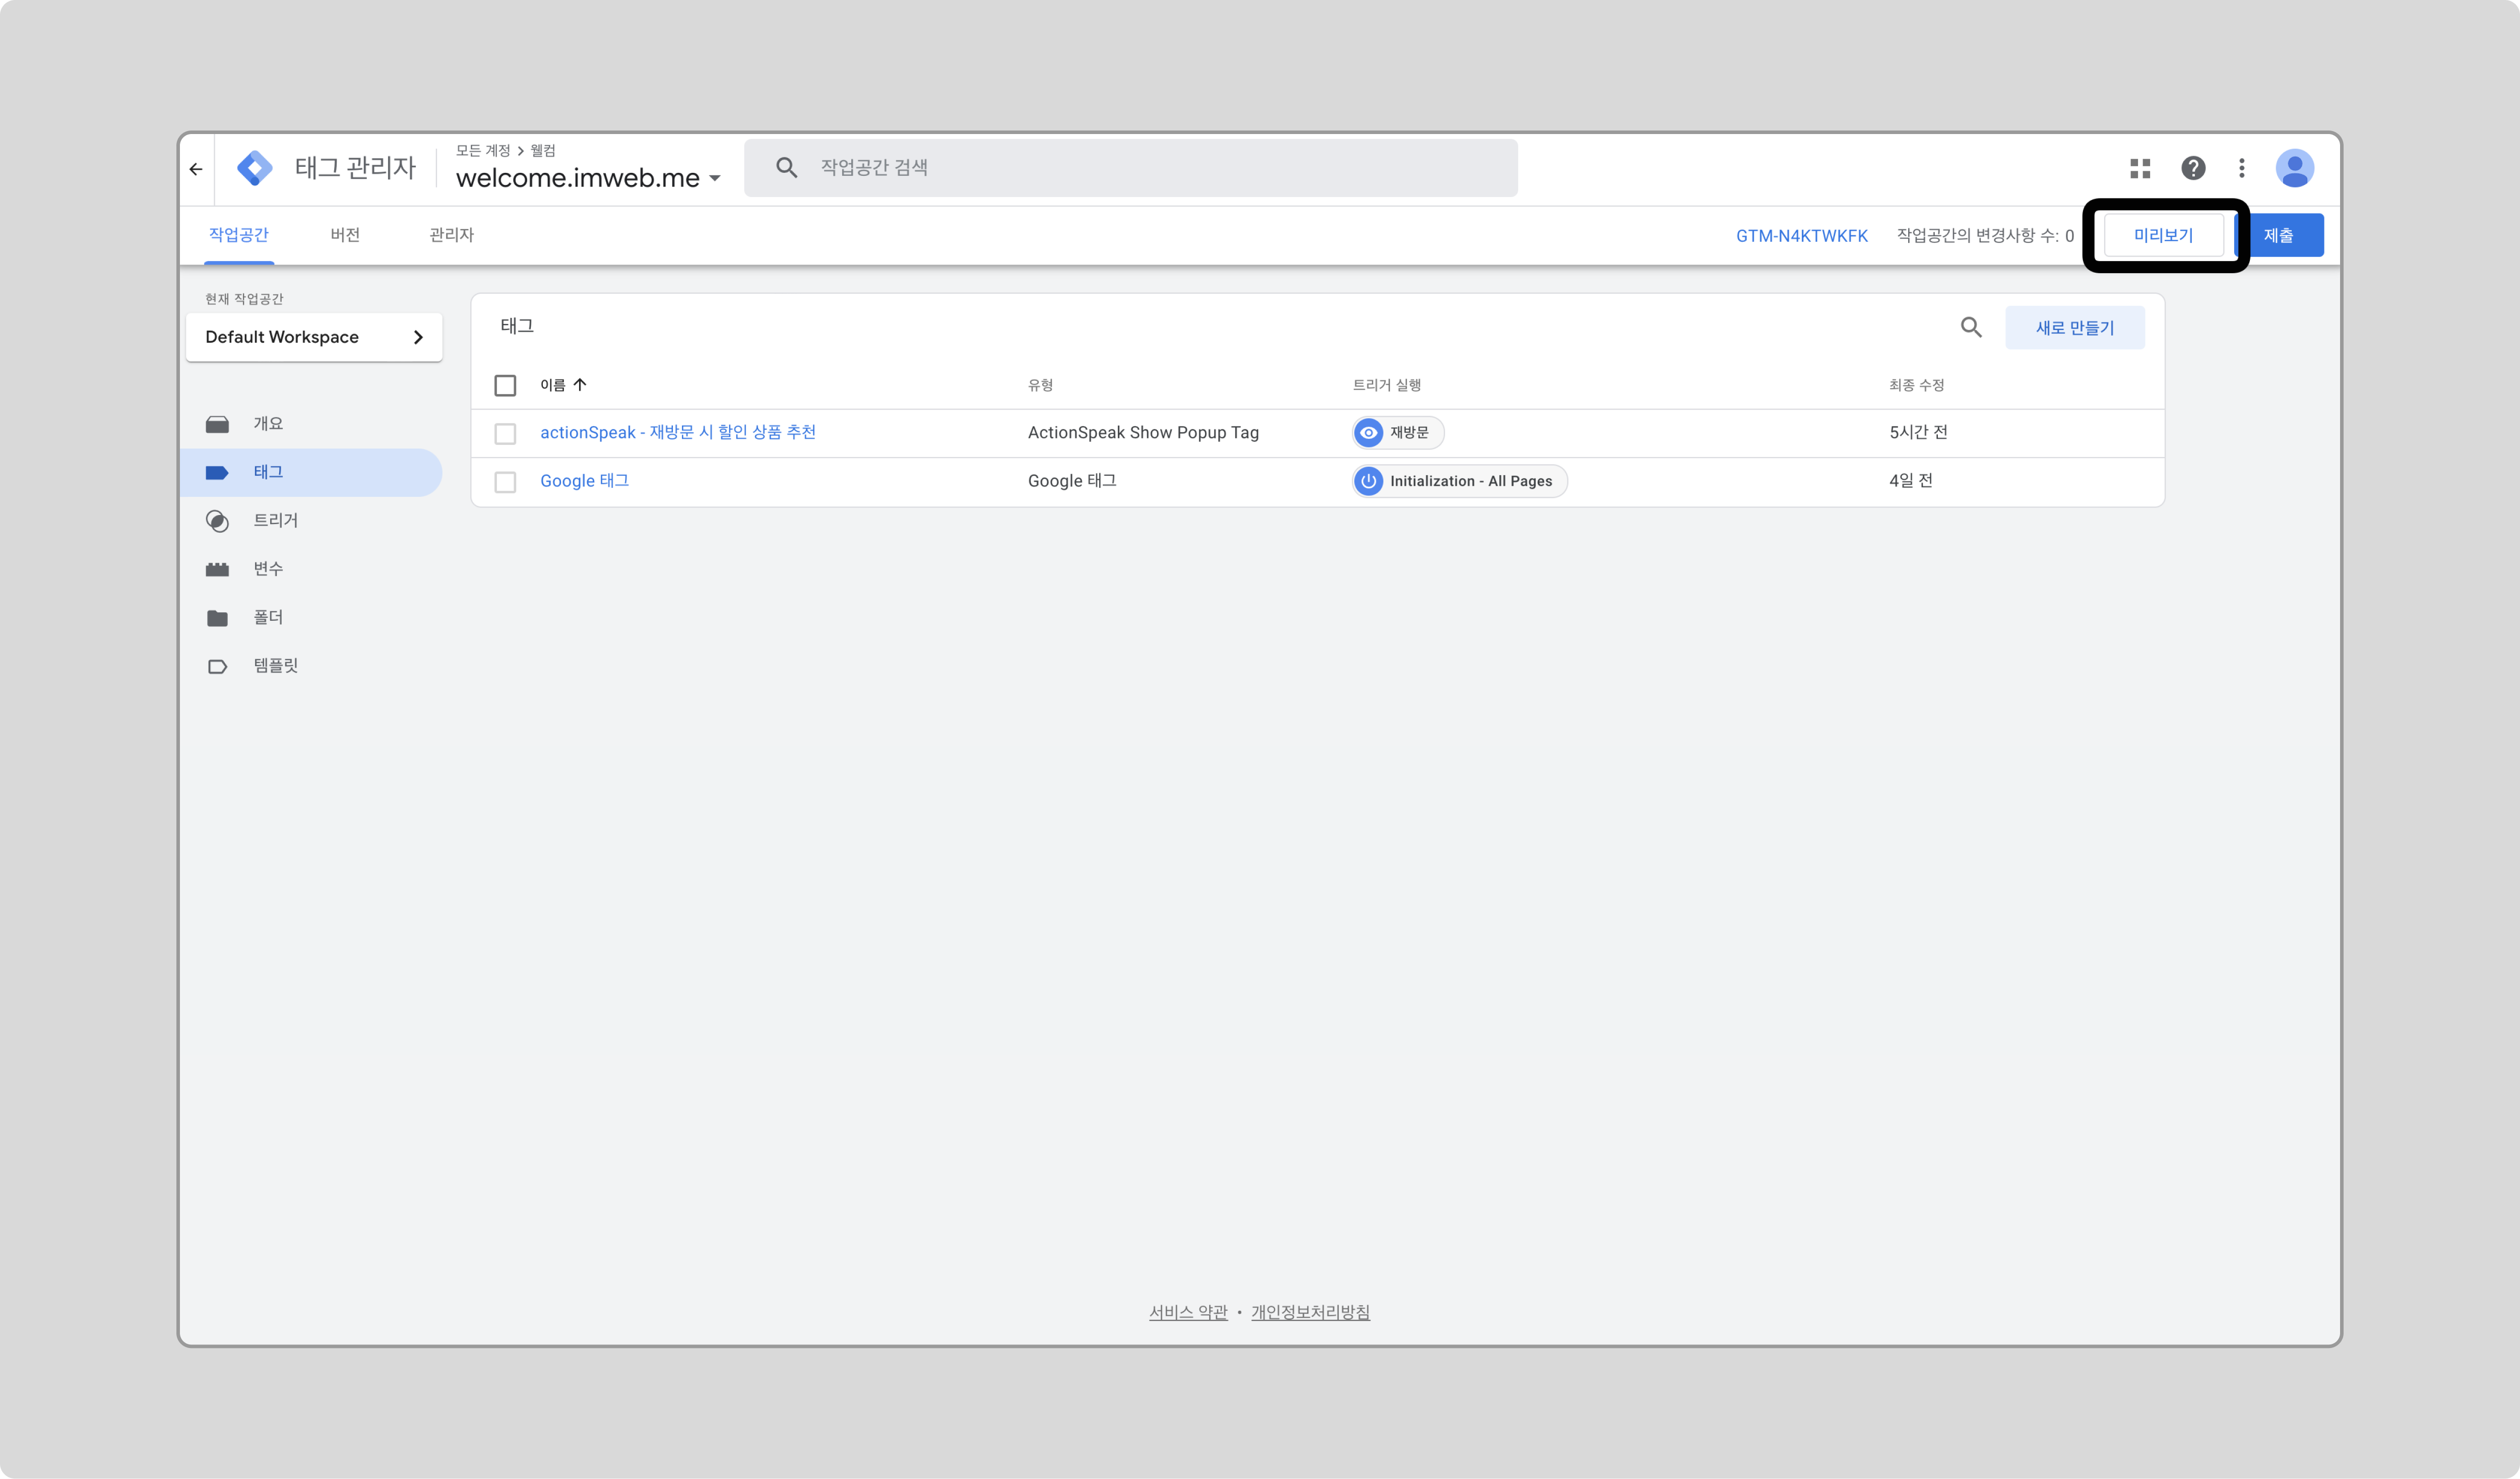The width and height of the screenshot is (2520, 1479).
Task: Open the help question mark icon
Action: click(x=2193, y=168)
